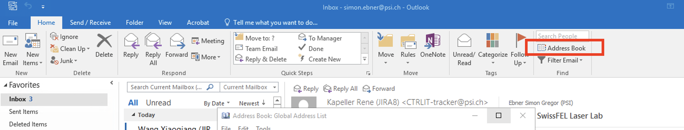Switch to the Home tab

[46, 23]
